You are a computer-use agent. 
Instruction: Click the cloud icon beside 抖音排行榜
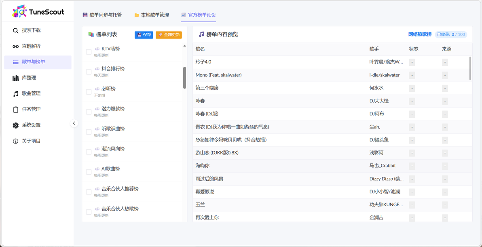(97, 69)
